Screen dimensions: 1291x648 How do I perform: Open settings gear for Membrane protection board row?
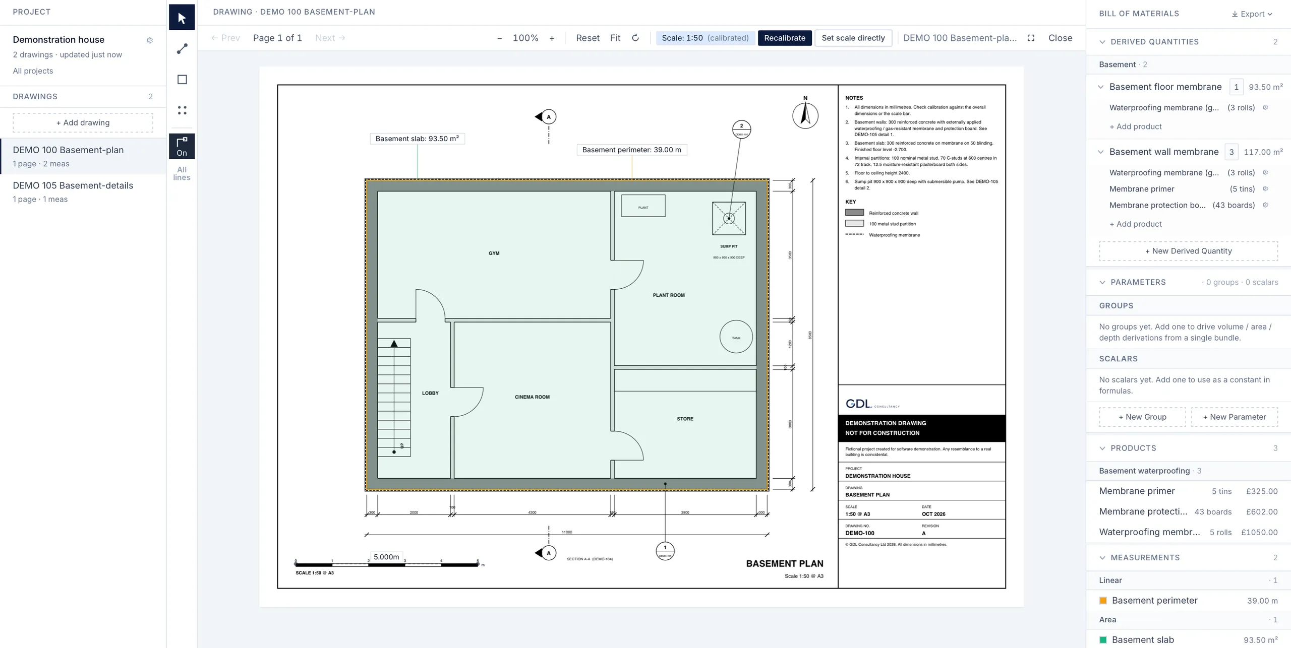[x=1265, y=205]
